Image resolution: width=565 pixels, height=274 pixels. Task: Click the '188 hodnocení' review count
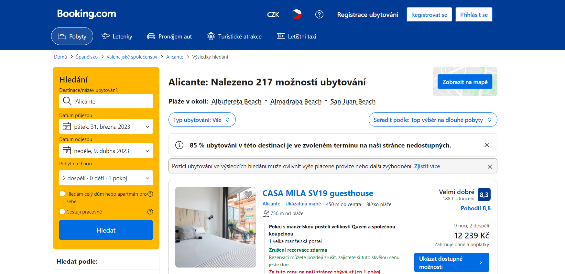[459, 199]
